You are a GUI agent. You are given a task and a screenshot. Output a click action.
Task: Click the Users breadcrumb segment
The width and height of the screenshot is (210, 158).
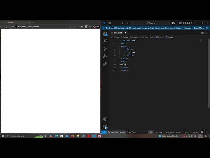tap(118, 37)
